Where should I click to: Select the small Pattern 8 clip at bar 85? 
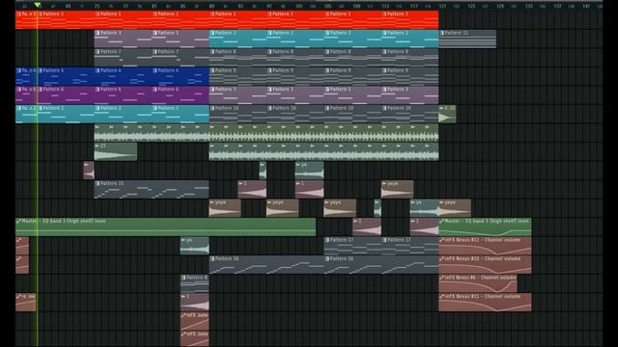click(194, 283)
